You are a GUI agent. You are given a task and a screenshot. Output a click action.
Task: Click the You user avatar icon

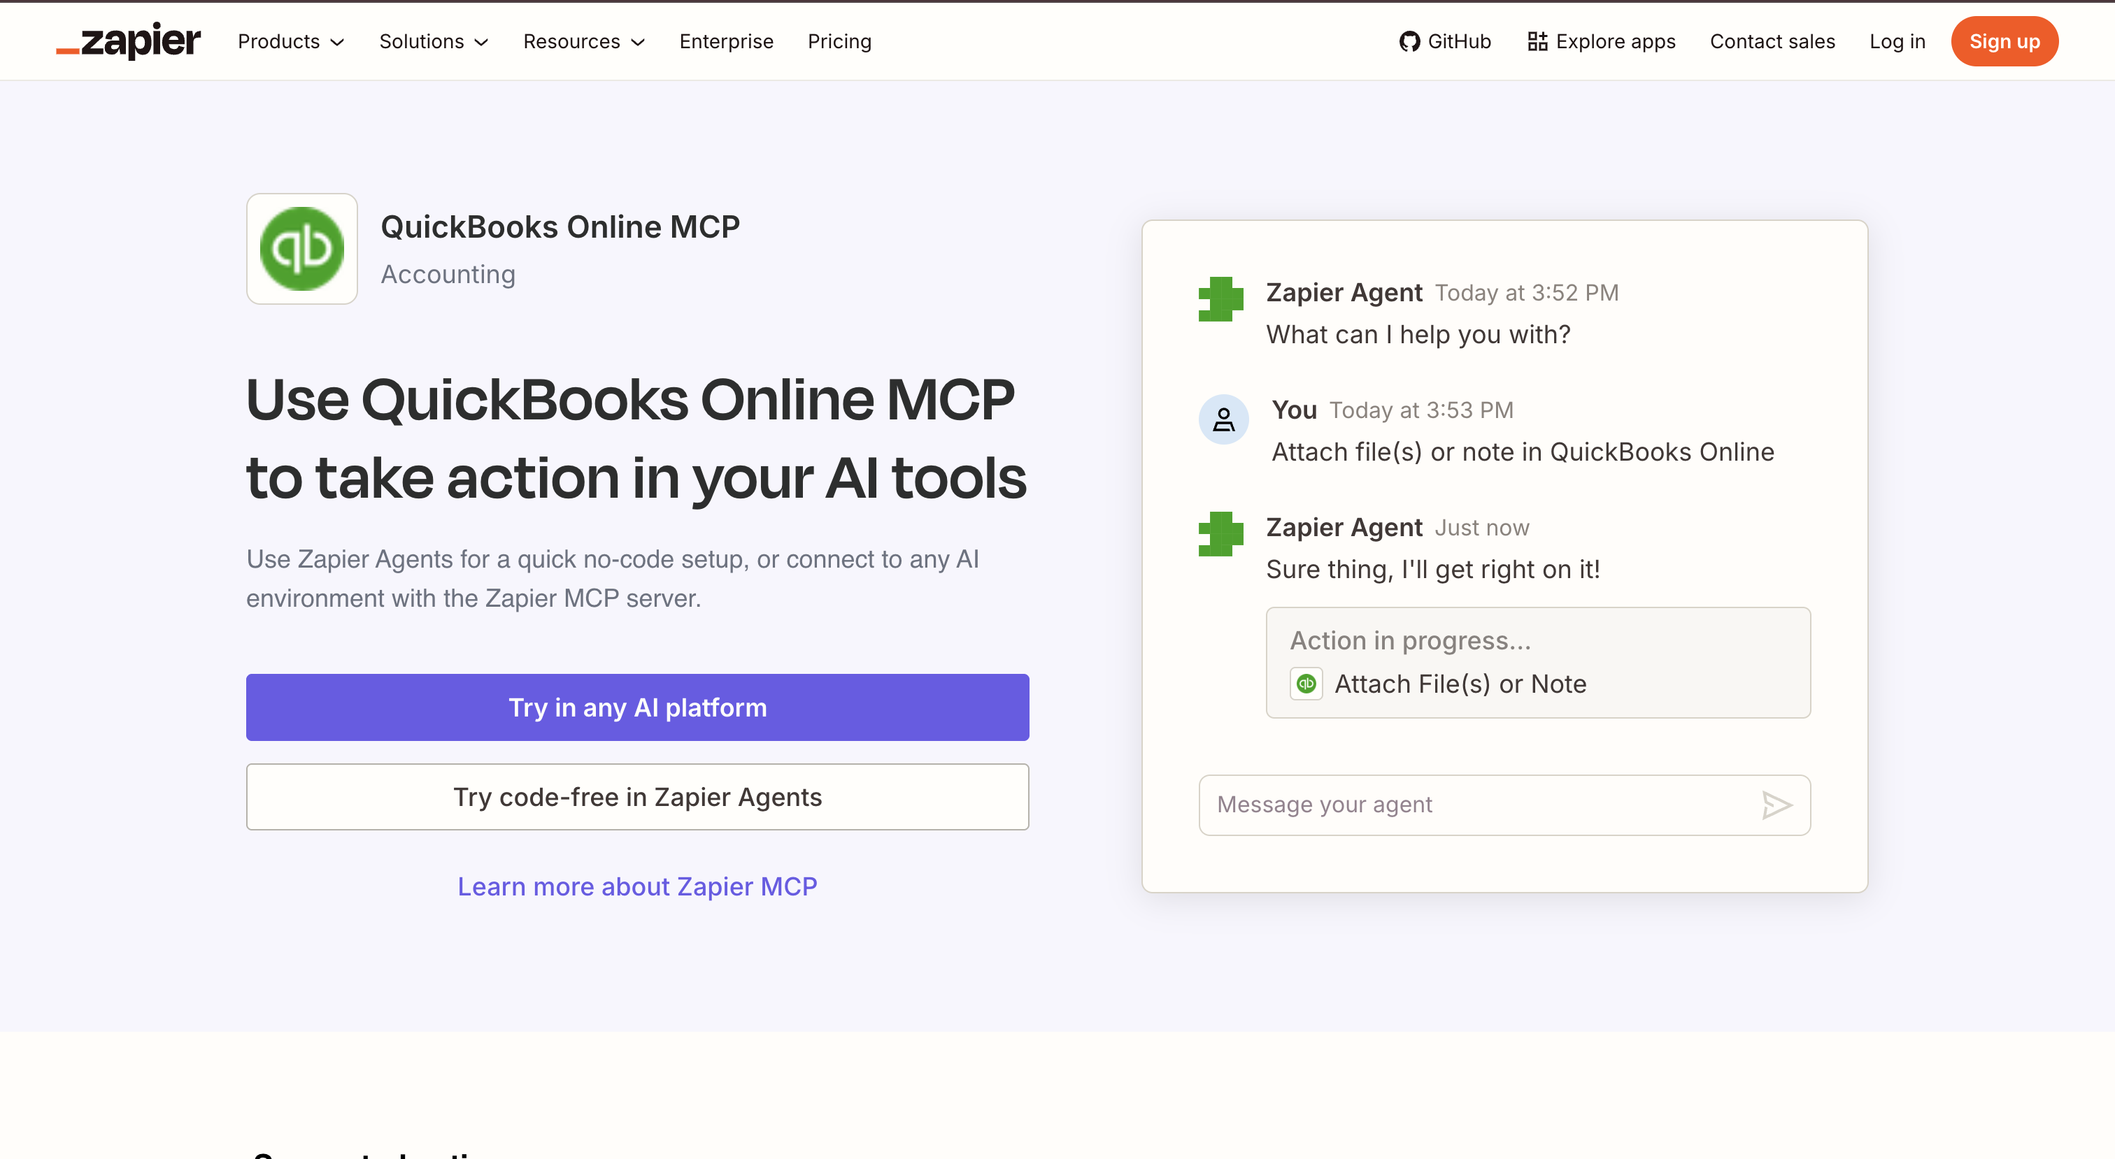1223,419
